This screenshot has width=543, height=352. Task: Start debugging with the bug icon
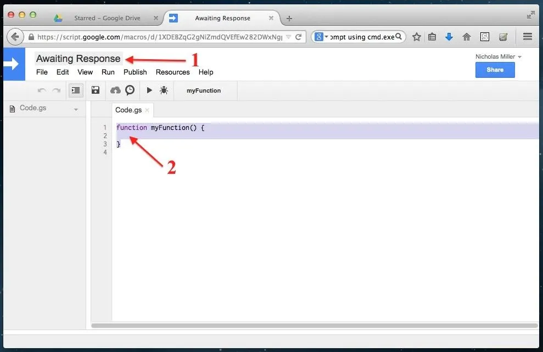(x=164, y=90)
